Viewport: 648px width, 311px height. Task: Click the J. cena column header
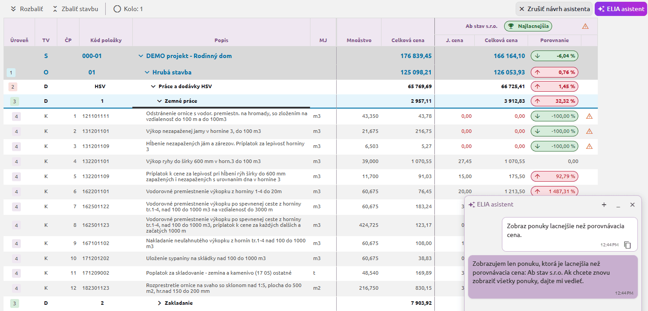[454, 40]
